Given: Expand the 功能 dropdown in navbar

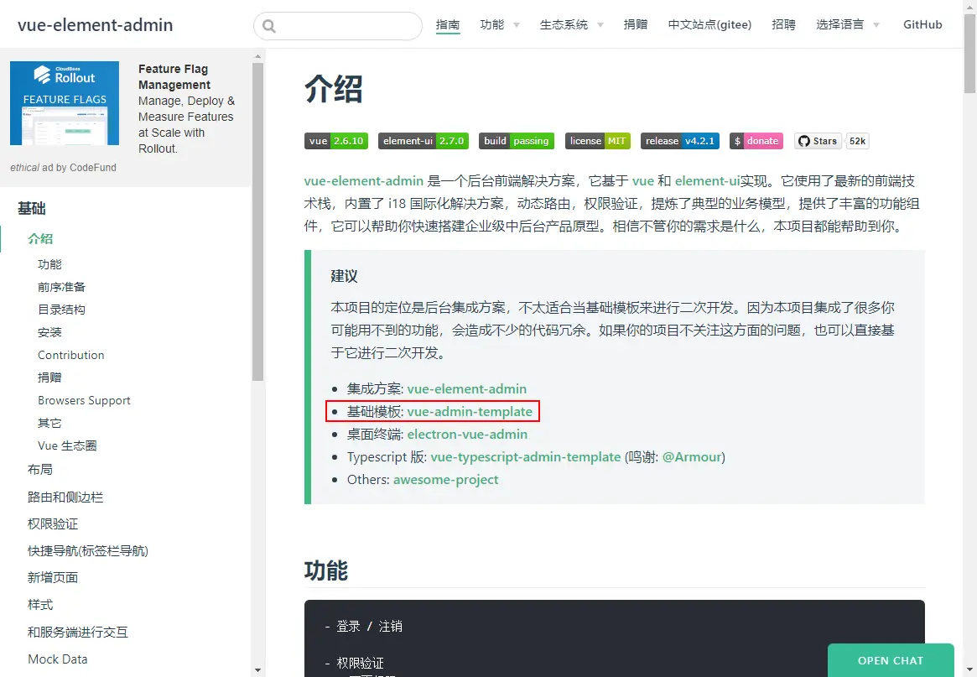Looking at the screenshot, I should pyautogui.click(x=500, y=25).
